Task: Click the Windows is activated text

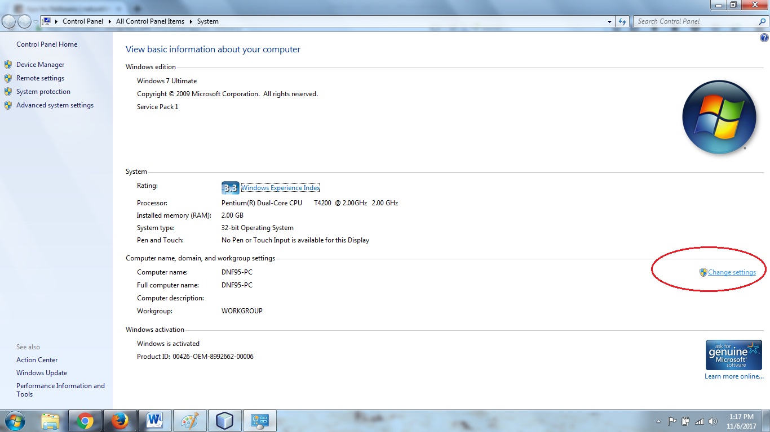Action: click(x=168, y=344)
